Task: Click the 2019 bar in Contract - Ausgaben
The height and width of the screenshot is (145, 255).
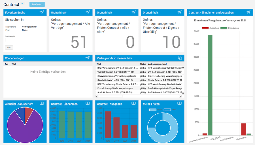Action: coord(116,128)
